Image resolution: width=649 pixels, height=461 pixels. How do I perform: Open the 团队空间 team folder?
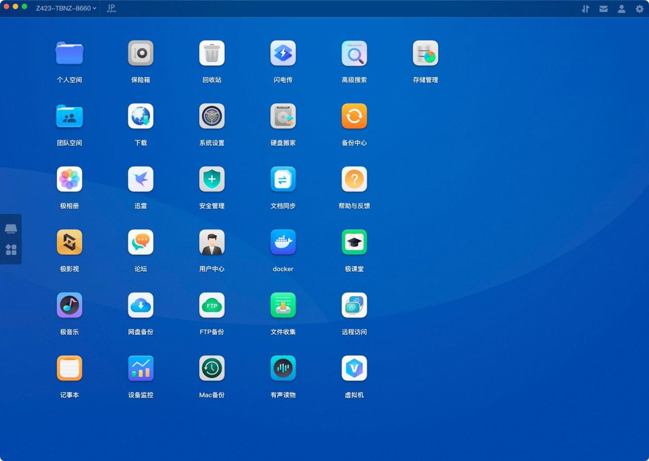tap(69, 116)
